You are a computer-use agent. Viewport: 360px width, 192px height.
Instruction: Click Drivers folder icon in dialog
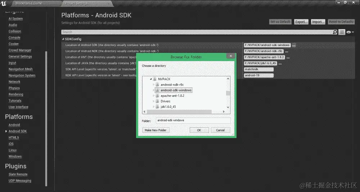click(x=157, y=101)
